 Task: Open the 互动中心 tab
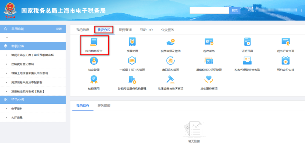click(146, 30)
